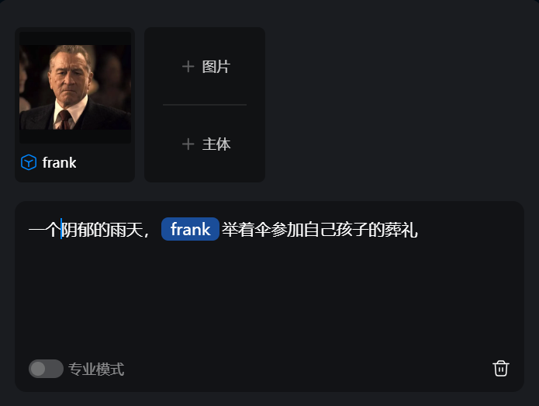This screenshot has width=539, height=406.
Task: Click the divider between 图片 and 主体
Action: (205, 105)
